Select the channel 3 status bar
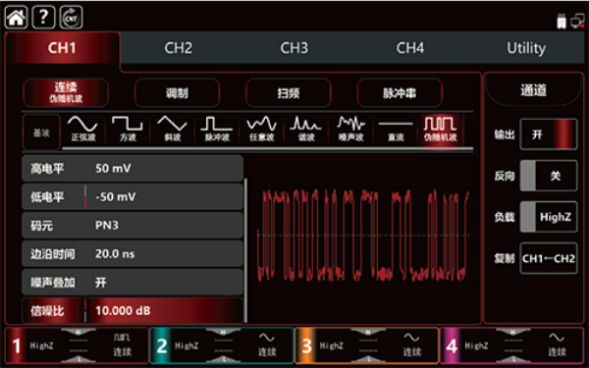Viewport: 589px width, 368px height. click(x=367, y=345)
